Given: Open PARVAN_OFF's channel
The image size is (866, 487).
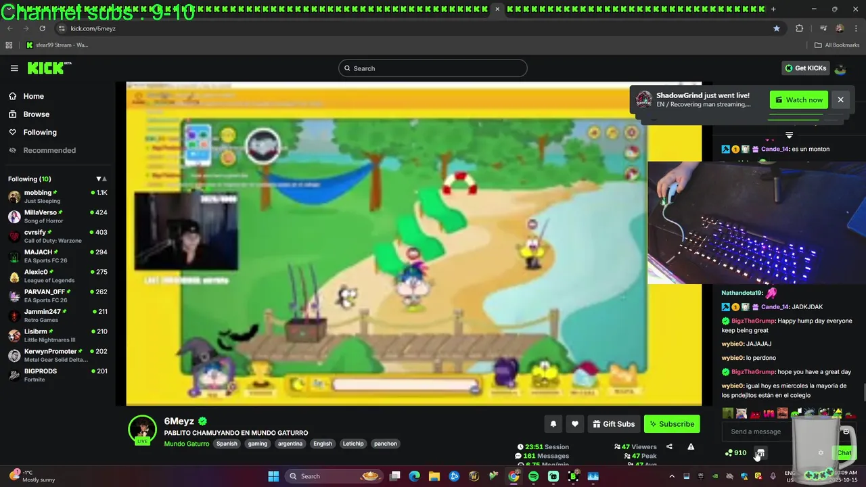Looking at the screenshot, I should point(58,296).
